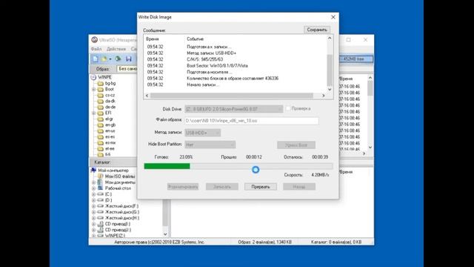The height and width of the screenshot is (267, 474).
Task: Click the Прервать button to abort writing
Action: pos(261,187)
